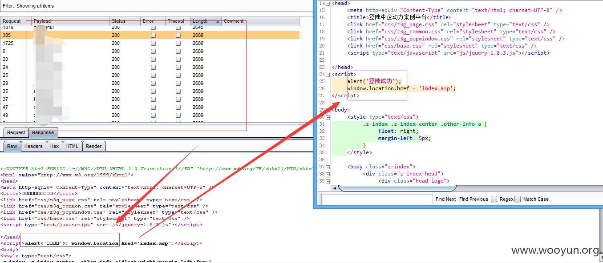Enable the Match Case option
Viewport: 603px width, 263px height.
[518, 199]
